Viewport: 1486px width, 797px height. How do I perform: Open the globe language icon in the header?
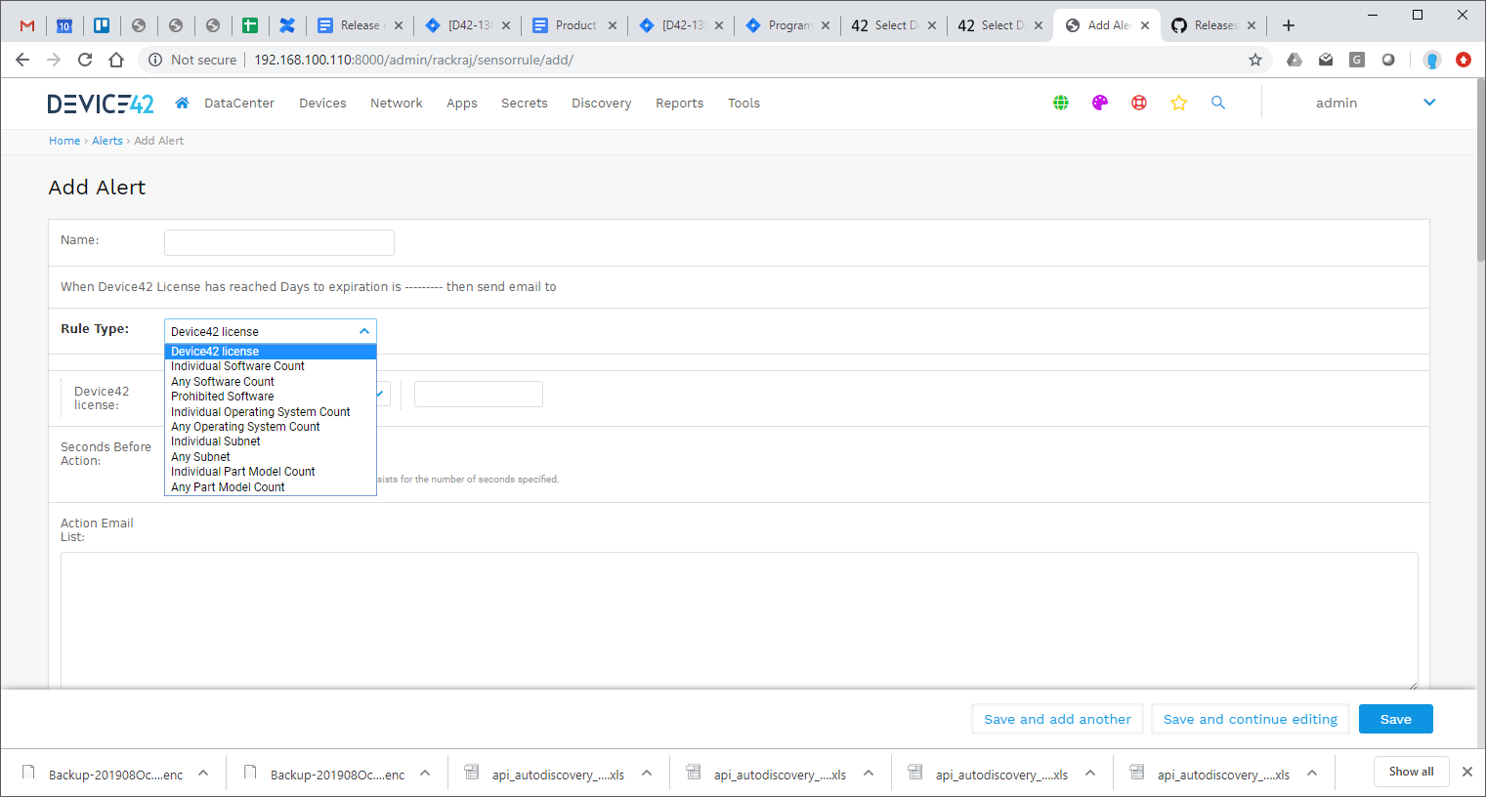point(1060,103)
